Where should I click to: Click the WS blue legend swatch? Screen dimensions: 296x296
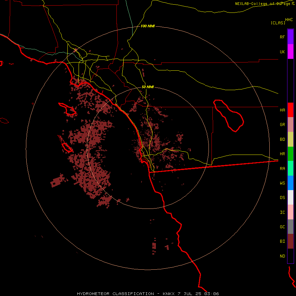[x=290, y=183]
